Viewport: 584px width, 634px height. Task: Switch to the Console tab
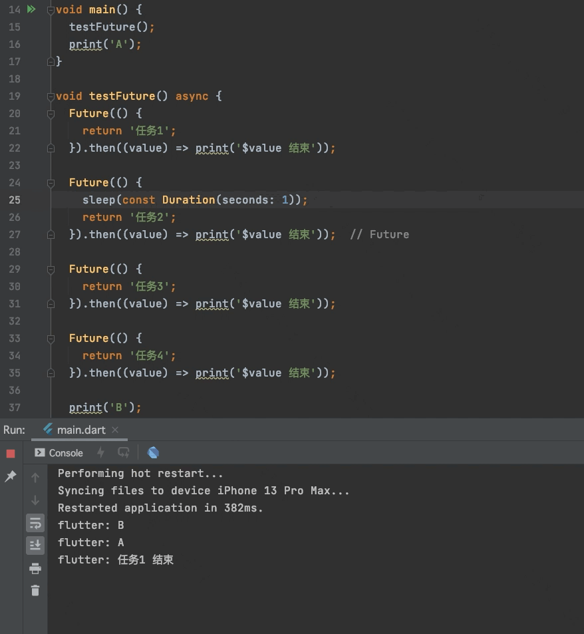pyautogui.click(x=64, y=452)
